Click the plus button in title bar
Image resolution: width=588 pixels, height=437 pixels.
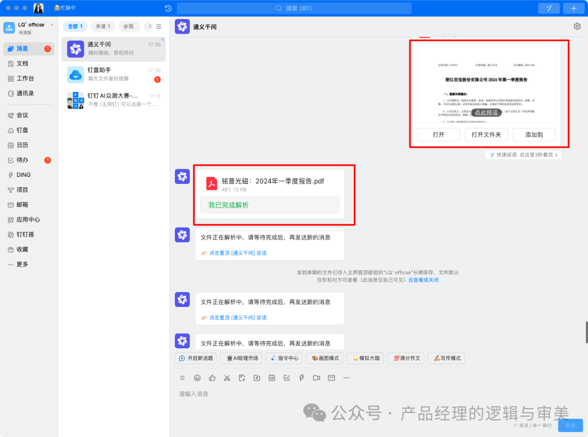tap(574, 8)
